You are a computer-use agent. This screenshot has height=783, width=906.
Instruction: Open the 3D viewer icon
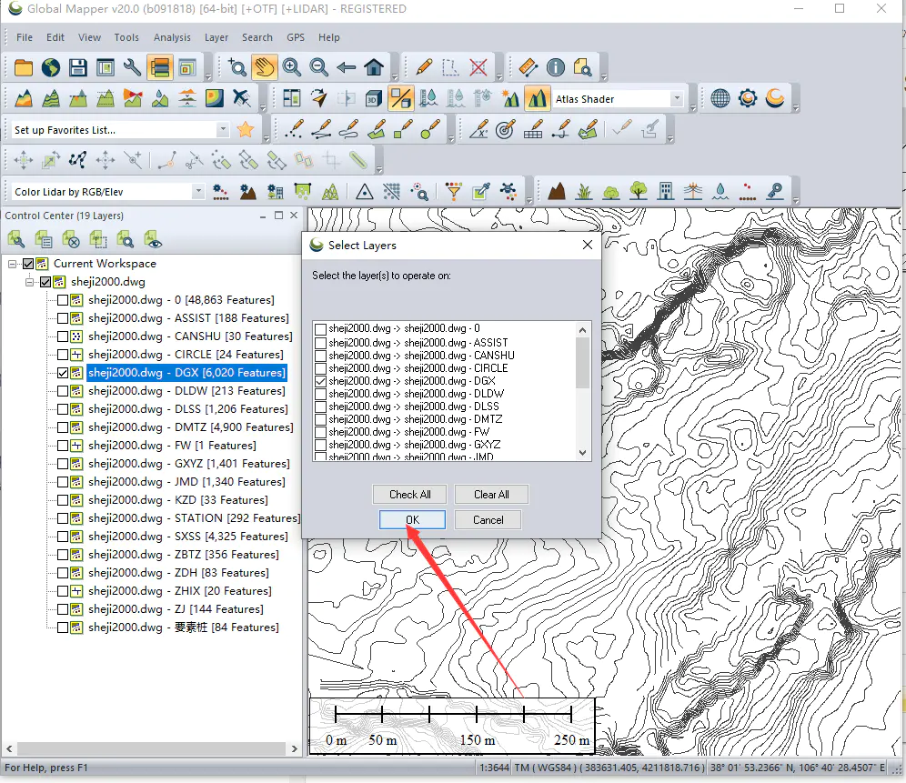[374, 98]
